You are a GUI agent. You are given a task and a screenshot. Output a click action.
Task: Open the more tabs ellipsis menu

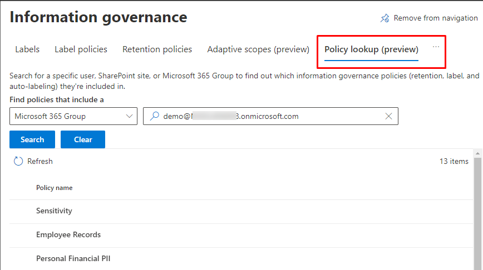point(436,47)
